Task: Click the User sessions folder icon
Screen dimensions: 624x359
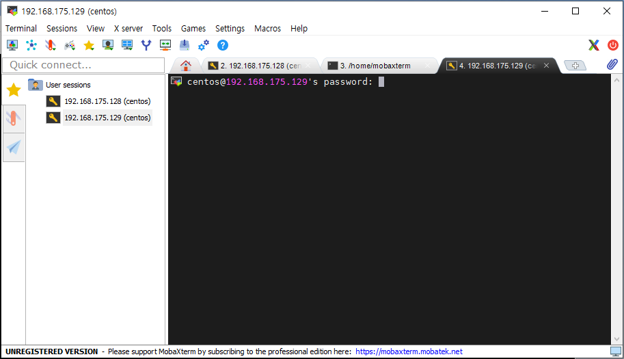Action: point(36,85)
